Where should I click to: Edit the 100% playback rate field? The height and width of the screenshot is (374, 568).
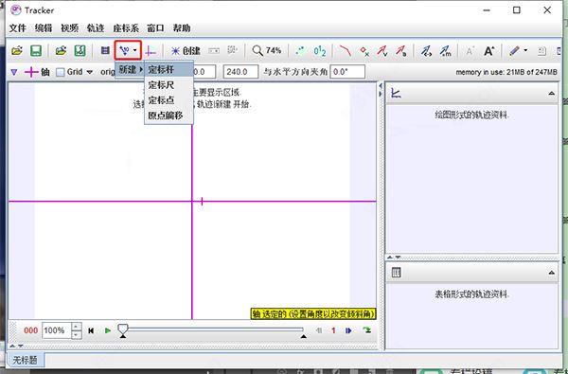point(57,330)
